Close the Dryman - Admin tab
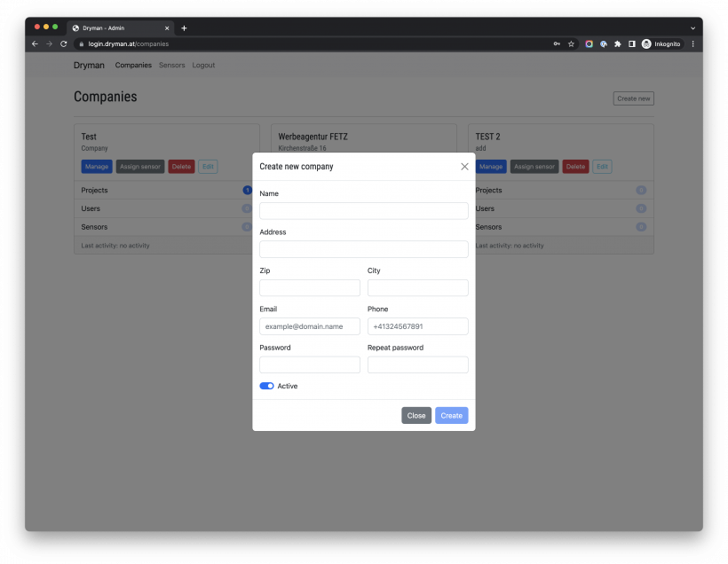The width and height of the screenshot is (728, 564). (167, 27)
